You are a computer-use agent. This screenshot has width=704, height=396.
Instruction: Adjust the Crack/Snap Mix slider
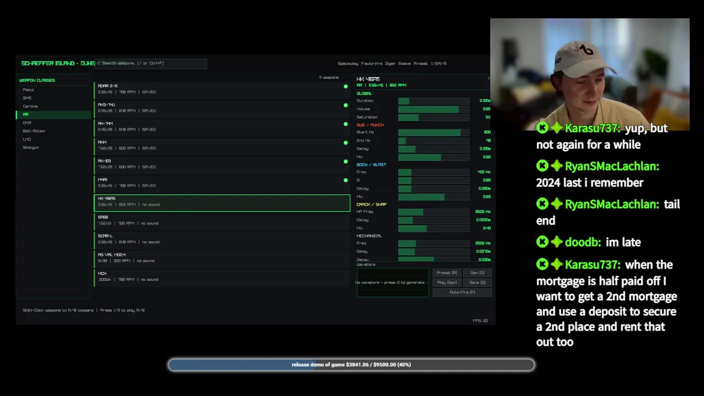433,228
